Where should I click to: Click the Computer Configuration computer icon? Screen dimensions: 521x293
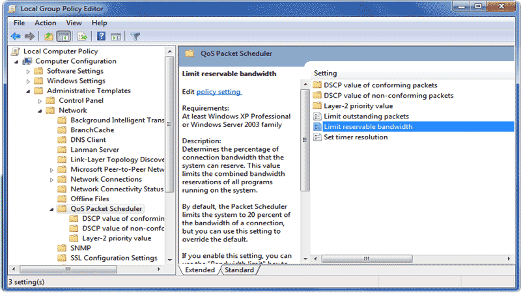click(x=27, y=61)
